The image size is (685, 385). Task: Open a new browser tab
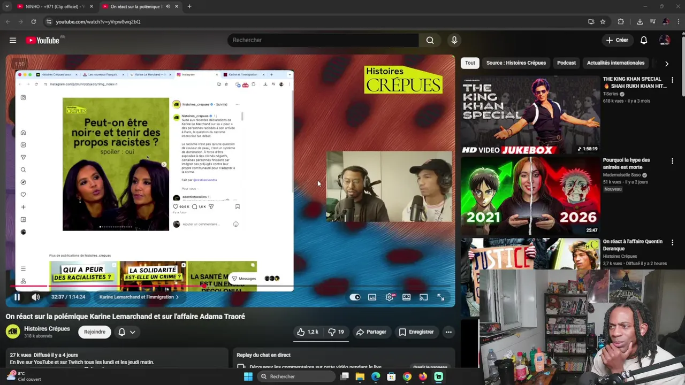click(189, 6)
